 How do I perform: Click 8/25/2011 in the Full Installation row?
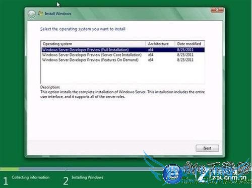pos(185,50)
